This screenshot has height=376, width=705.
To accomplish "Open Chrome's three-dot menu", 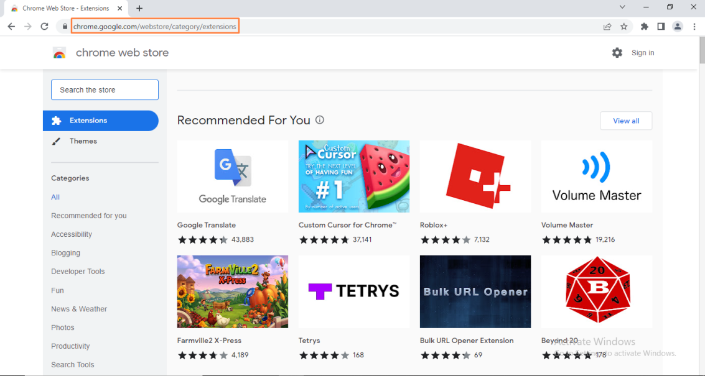I will coord(694,27).
